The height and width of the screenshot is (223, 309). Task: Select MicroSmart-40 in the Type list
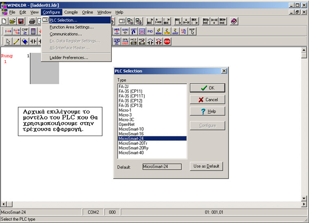131,153
